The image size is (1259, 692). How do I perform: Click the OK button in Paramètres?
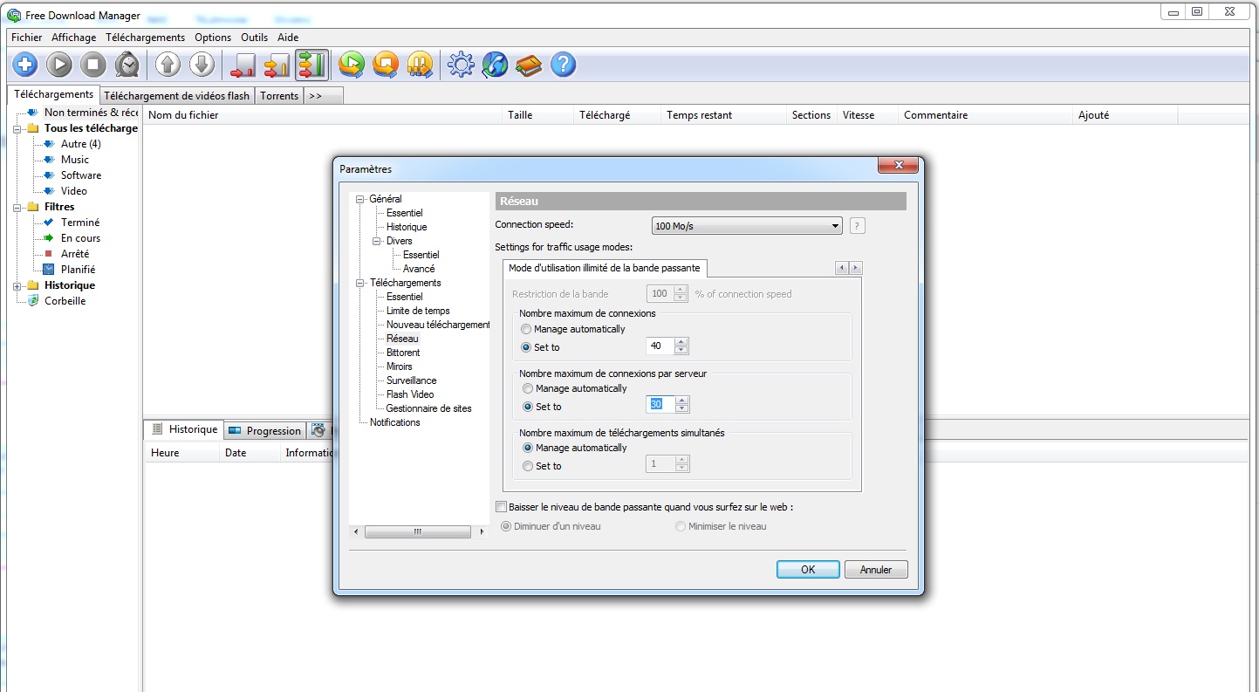[x=808, y=569]
